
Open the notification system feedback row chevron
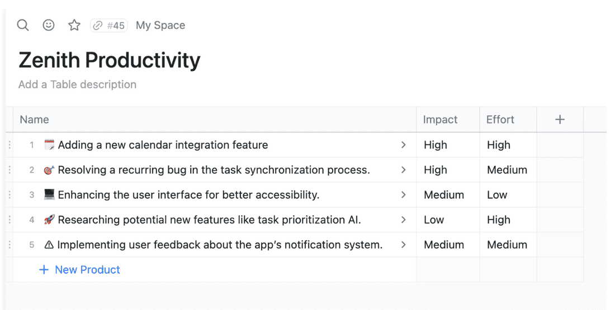click(403, 245)
